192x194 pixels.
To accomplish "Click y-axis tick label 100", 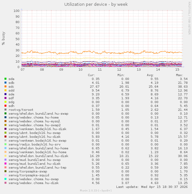I will click(16, 11).
